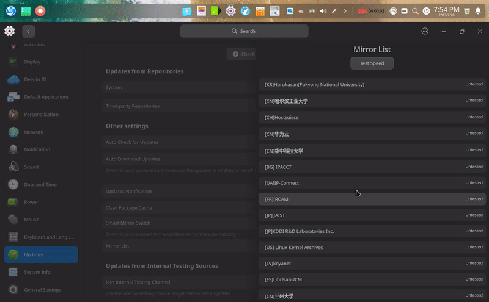Image resolution: width=489 pixels, height=302 pixels.
Task: Click the dimmed Auto Check for Updates row
Action: point(179,142)
